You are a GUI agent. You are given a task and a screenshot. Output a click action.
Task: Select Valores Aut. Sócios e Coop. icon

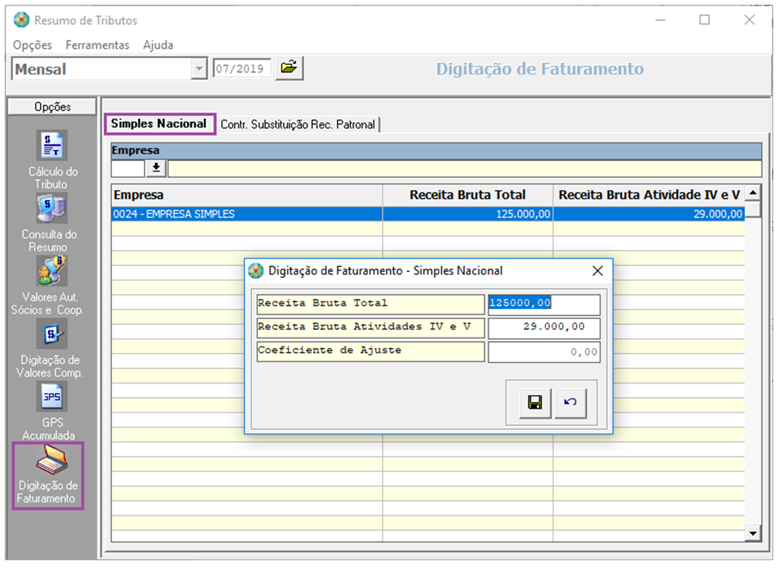[52, 271]
